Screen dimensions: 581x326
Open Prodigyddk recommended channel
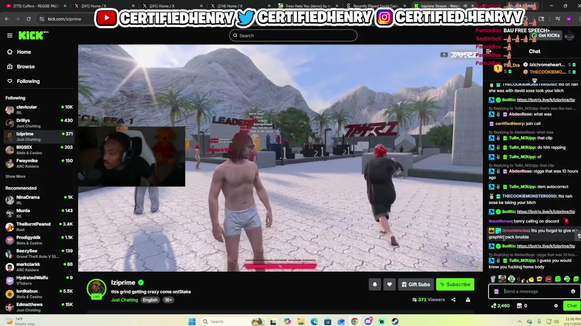coord(39,240)
